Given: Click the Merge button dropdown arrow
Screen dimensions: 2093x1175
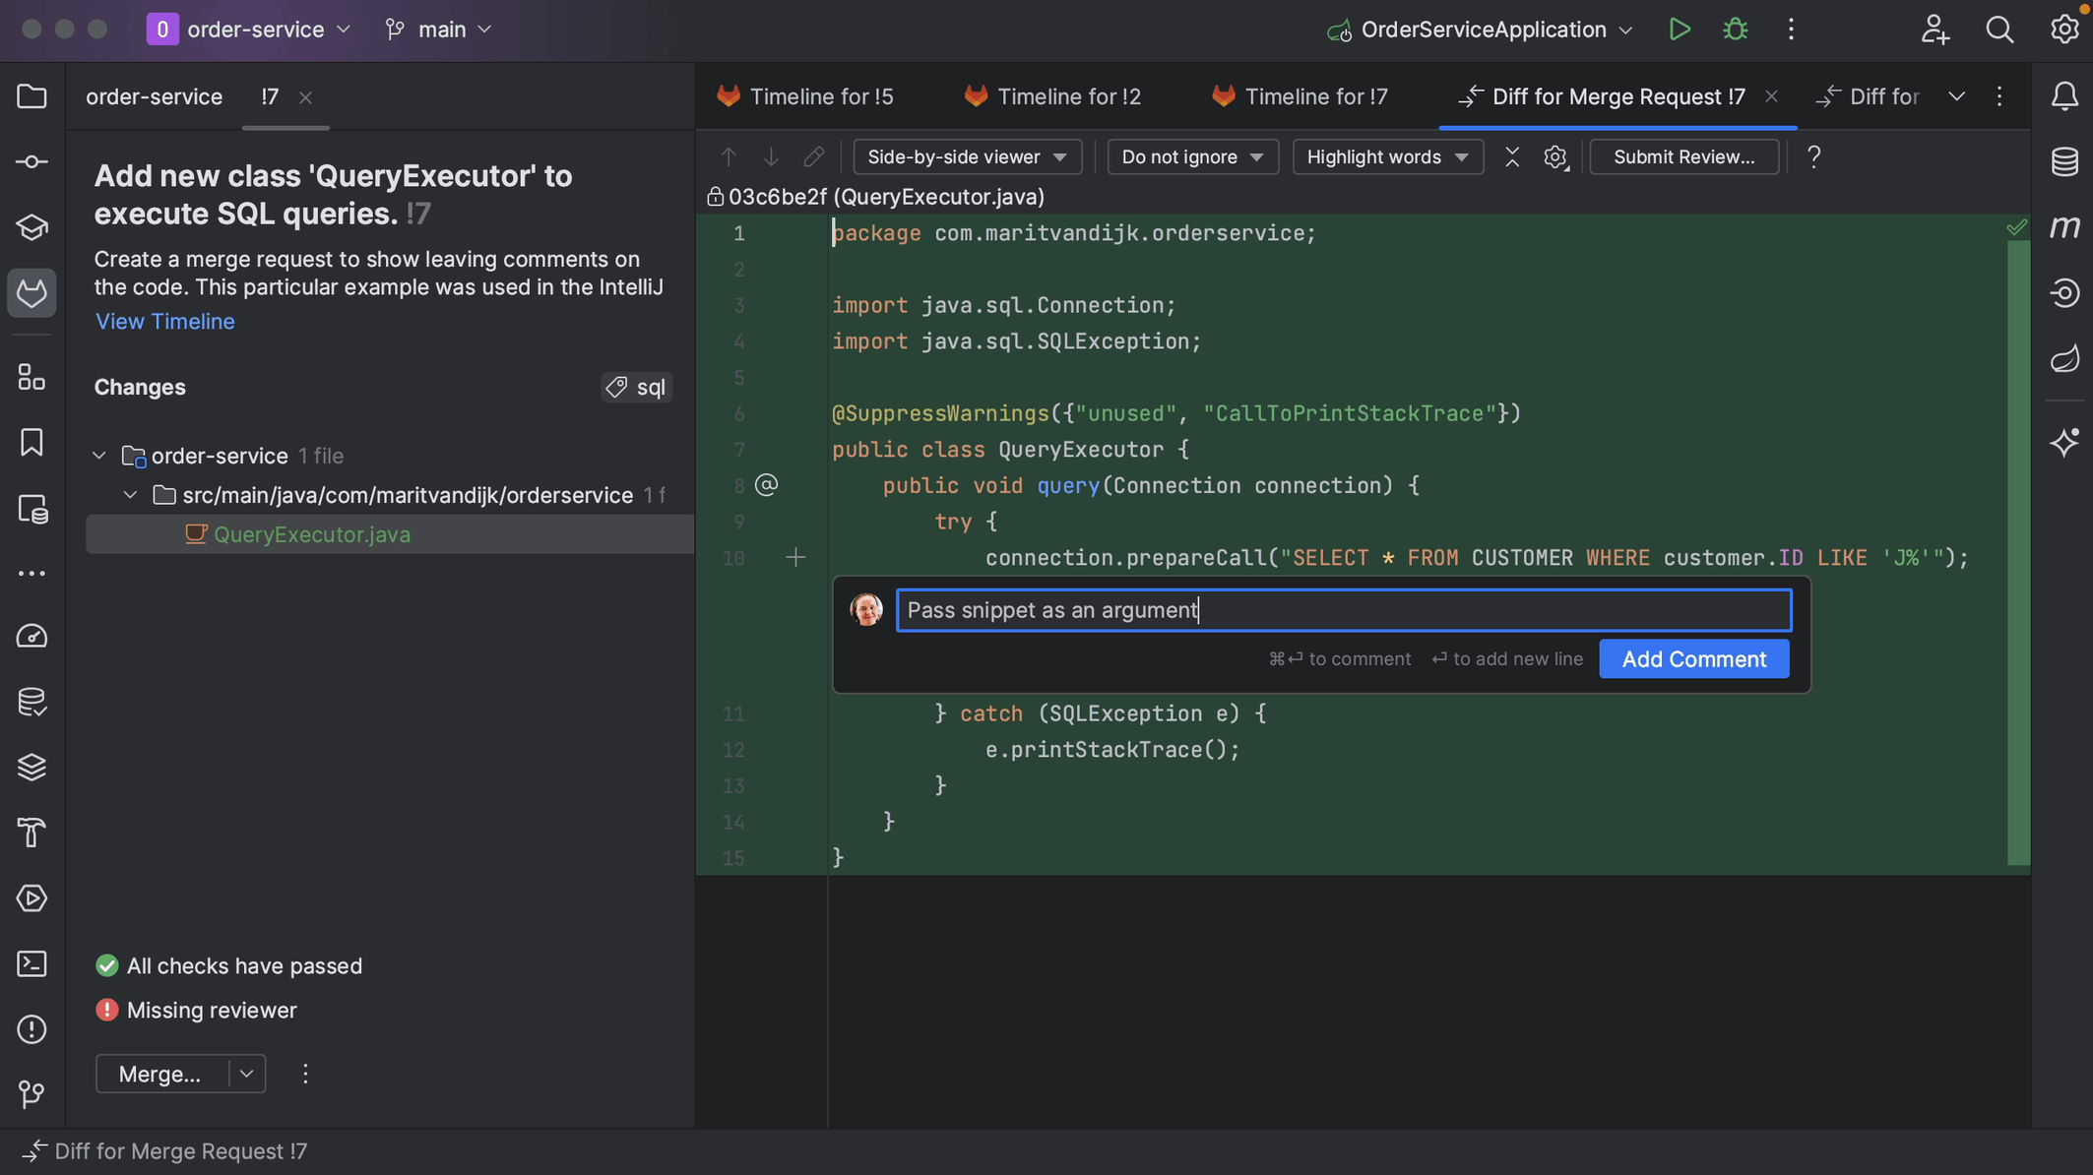Looking at the screenshot, I should point(247,1073).
